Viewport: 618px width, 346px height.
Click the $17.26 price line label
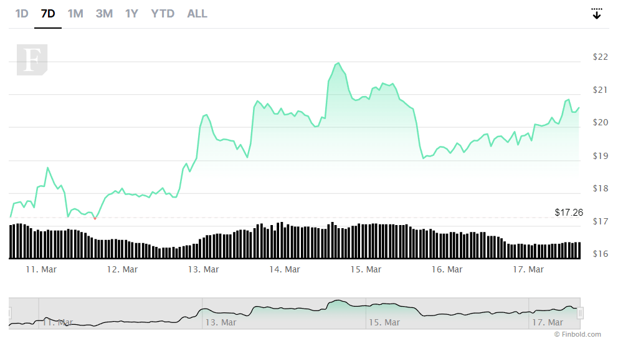[569, 212]
